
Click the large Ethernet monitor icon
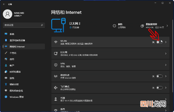pyautogui.click(x=58, y=25)
